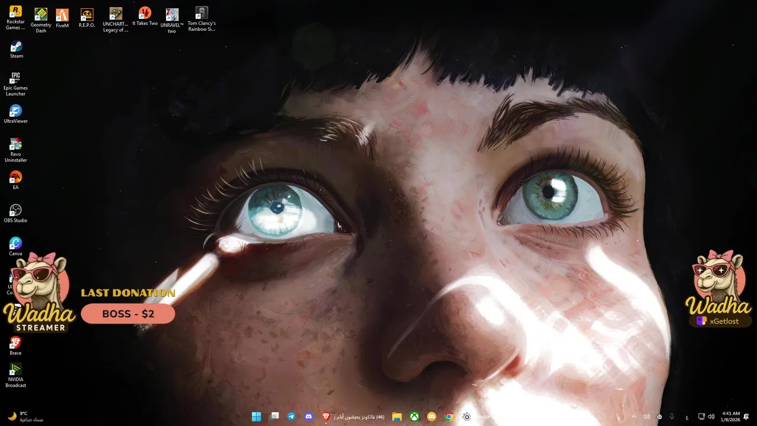Open Tom Clancy's Rainbow Six shortcut
The image size is (757, 426).
click(x=202, y=20)
